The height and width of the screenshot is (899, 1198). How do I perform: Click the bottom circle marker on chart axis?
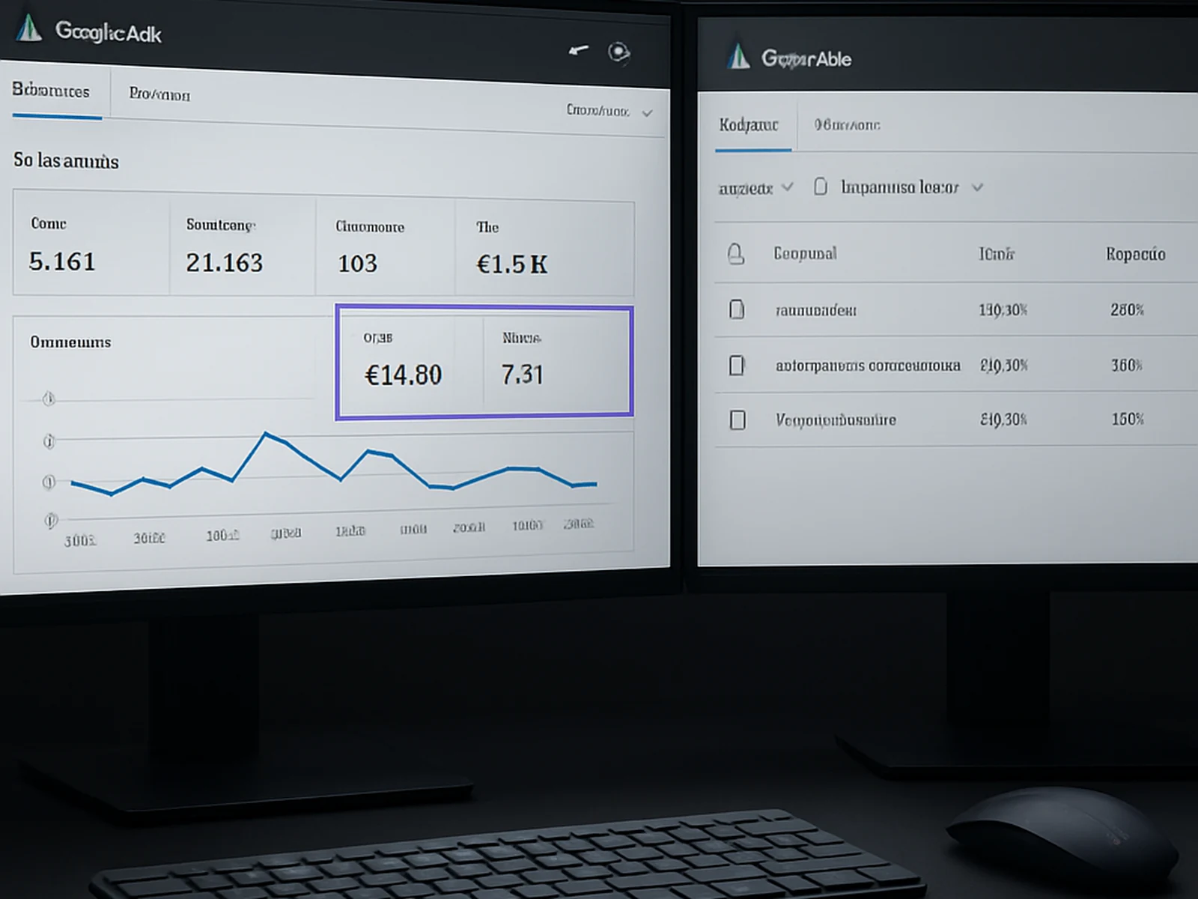(51, 520)
